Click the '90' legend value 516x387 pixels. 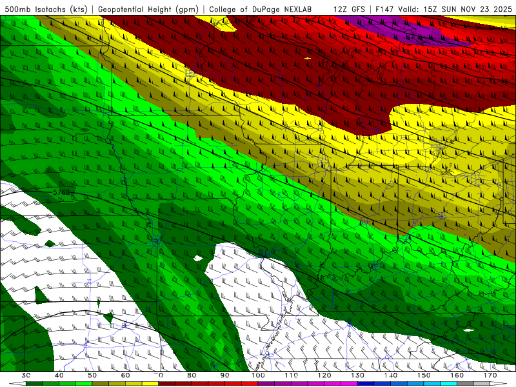pyautogui.click(x=224, y=375)
